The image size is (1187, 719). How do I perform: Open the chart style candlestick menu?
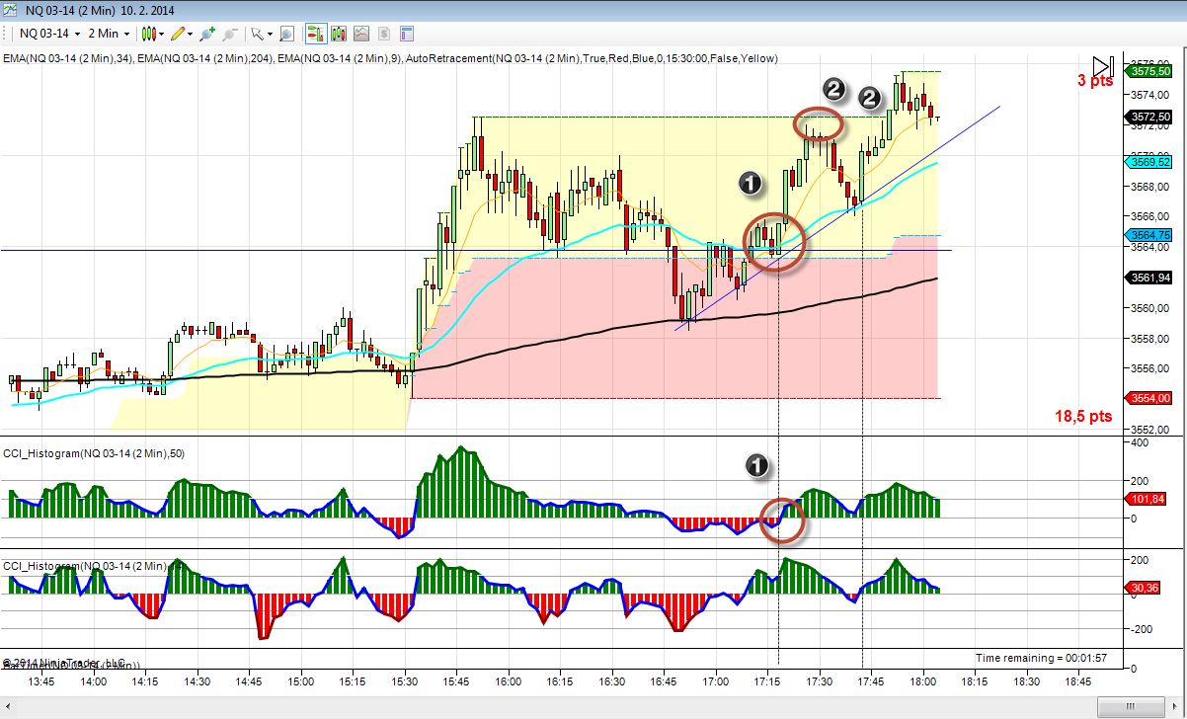click(x=152, y=34)
